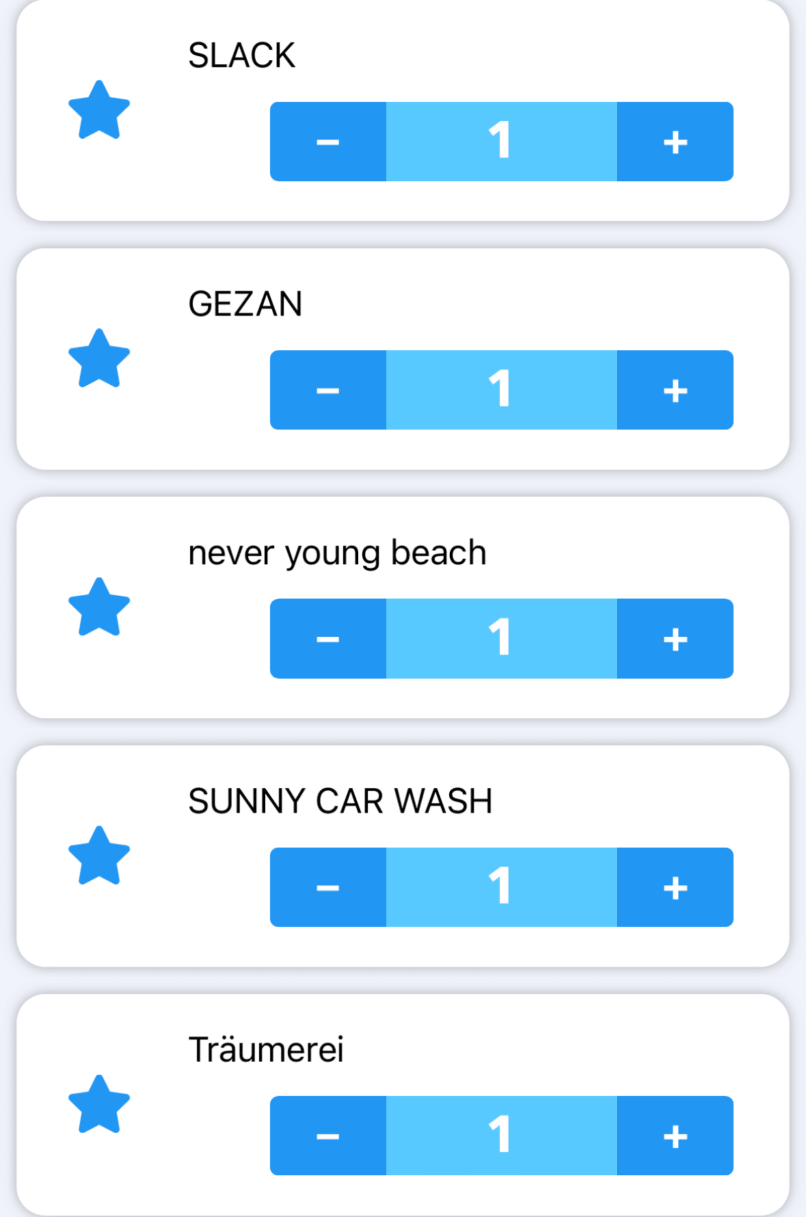806x1217 pixels.
Task: Toggle the favorite star for SLACK
Action: (x=99, y=111)
